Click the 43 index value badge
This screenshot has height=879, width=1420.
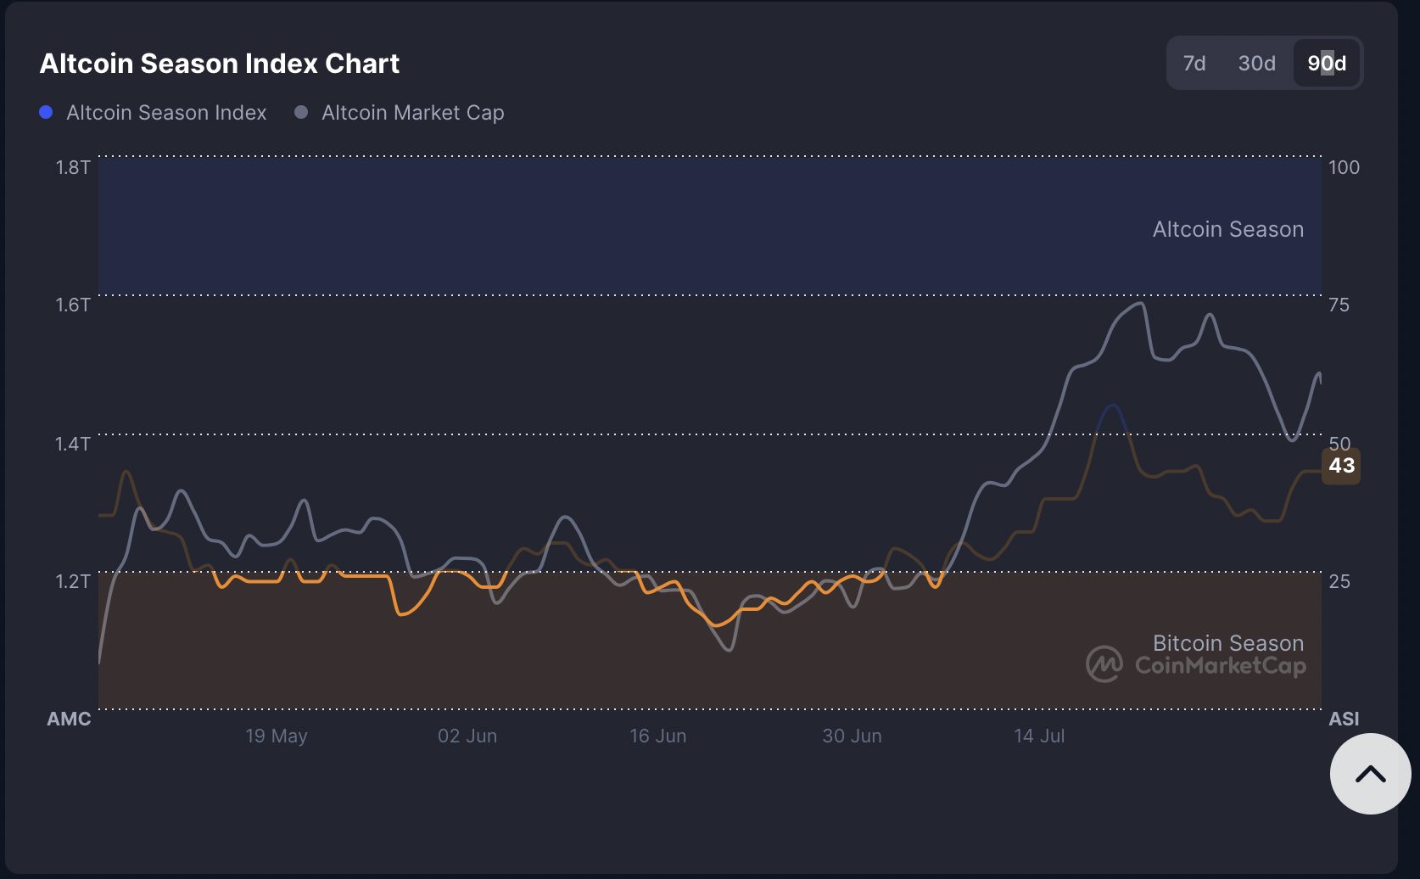tap(1341, 465)
